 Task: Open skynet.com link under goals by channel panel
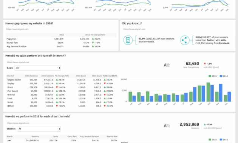point(18,62)
